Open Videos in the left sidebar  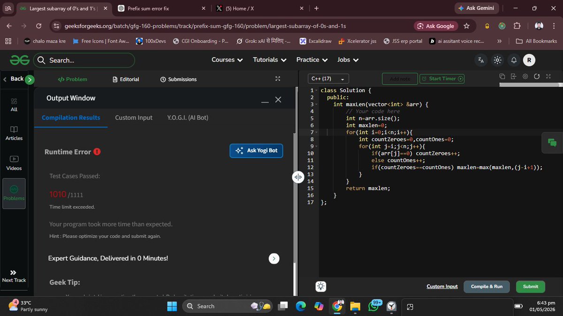point(14,163)
